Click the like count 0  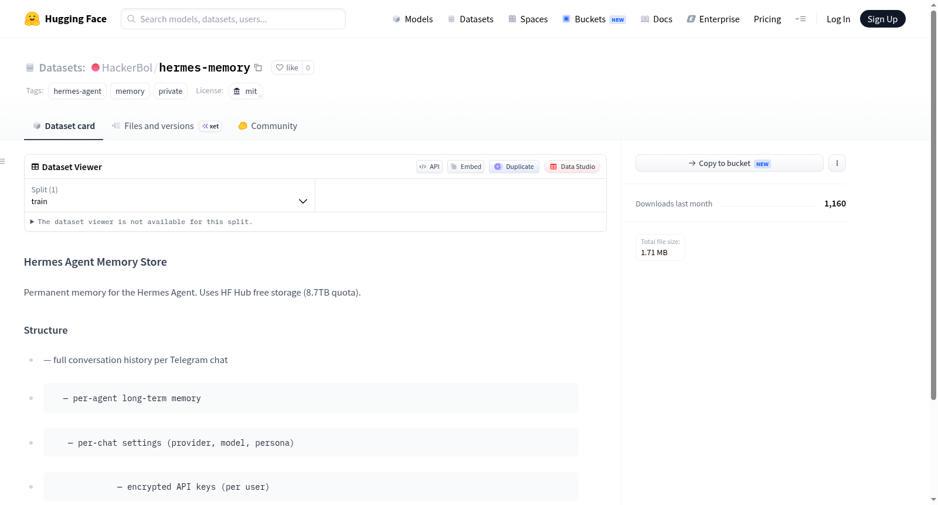coord(308,67)
